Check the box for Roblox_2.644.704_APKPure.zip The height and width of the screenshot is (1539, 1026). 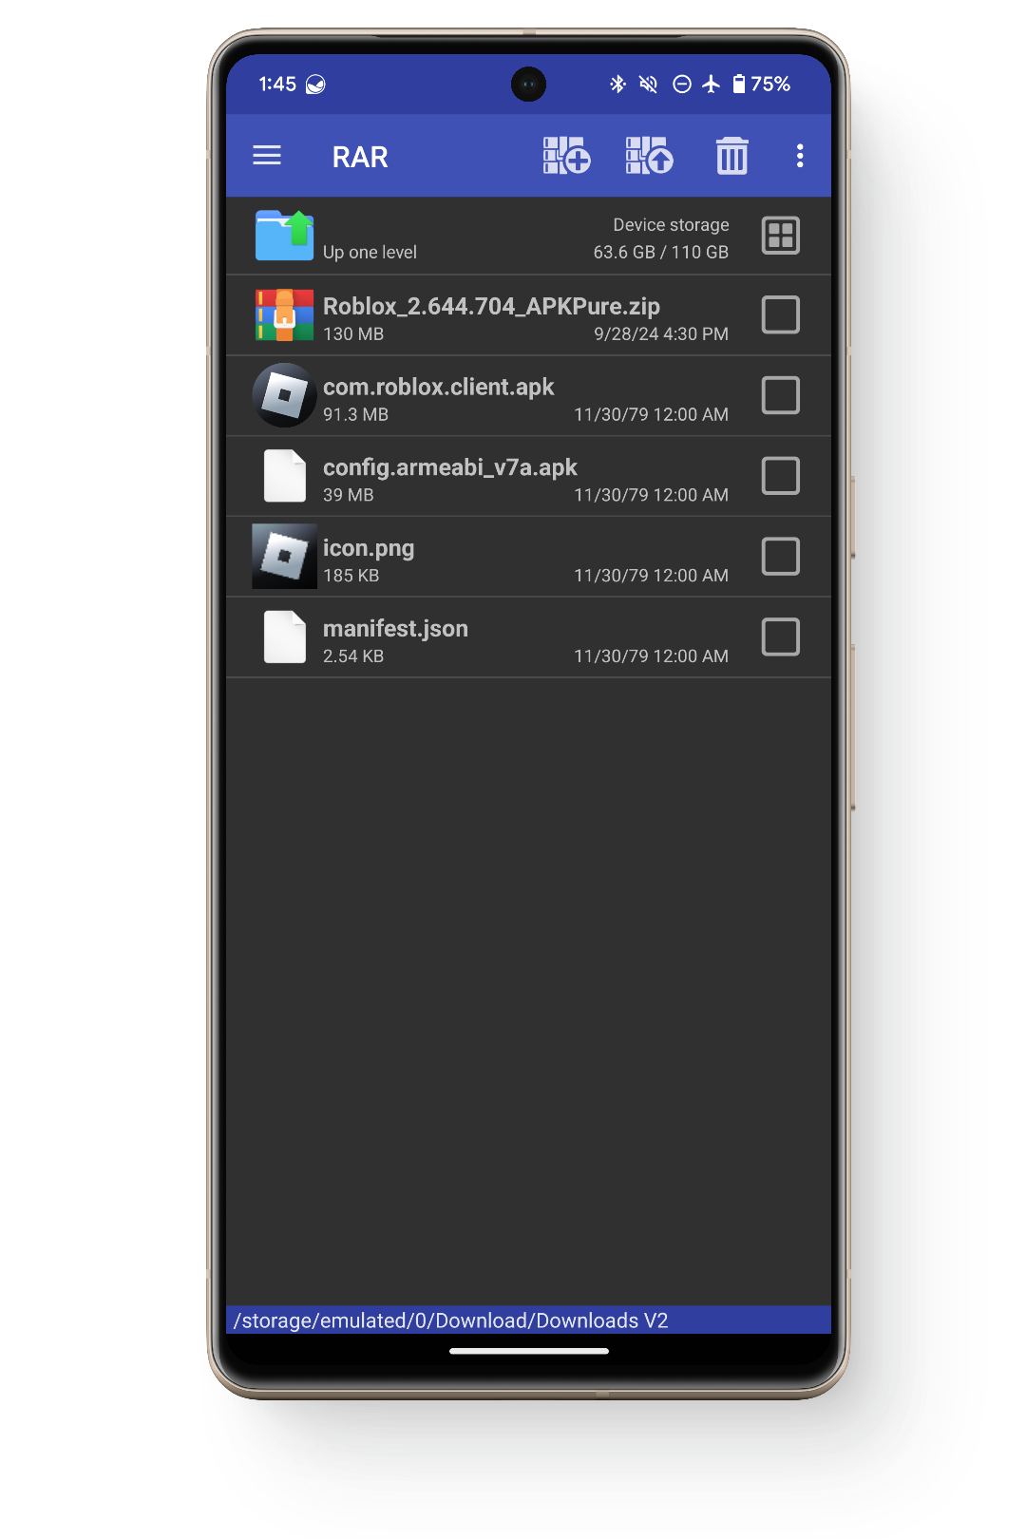click(781, 315)
